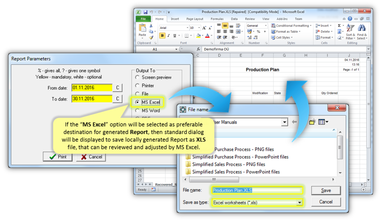381x221 pixels.
Task: Click the Align Text Right icon
Action: coord(231,31)
